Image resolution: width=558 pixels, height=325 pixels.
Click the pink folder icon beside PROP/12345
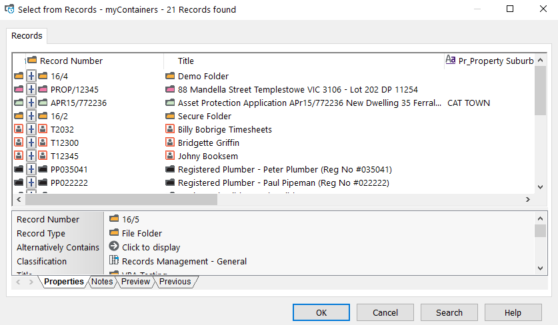43,90
